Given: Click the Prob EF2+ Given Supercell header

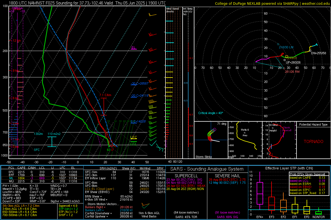Looking at the screenshot, I should 307,174.
